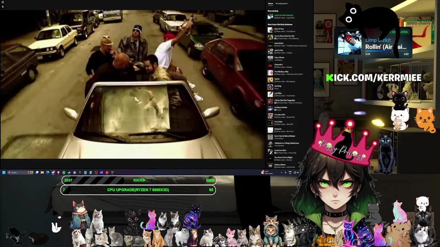
Task: Click the taskbar Search box
Action: (21, 173)
